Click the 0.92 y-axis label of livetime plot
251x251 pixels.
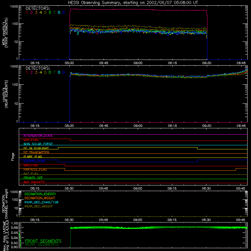(x=14, y=243)
